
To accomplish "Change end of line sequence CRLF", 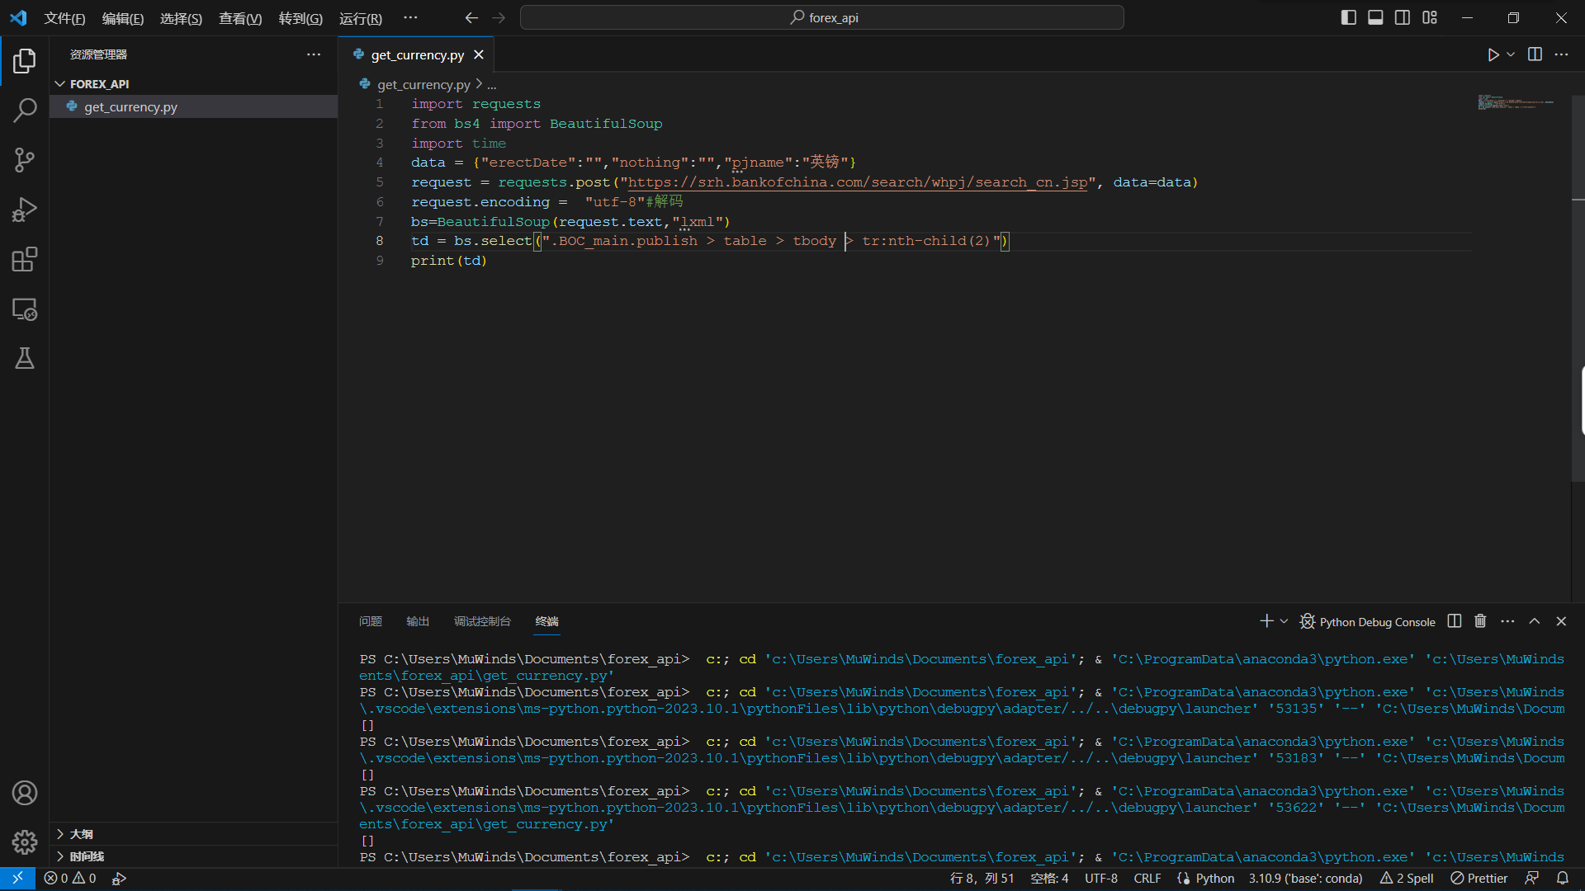I will tap(1147, 879).
